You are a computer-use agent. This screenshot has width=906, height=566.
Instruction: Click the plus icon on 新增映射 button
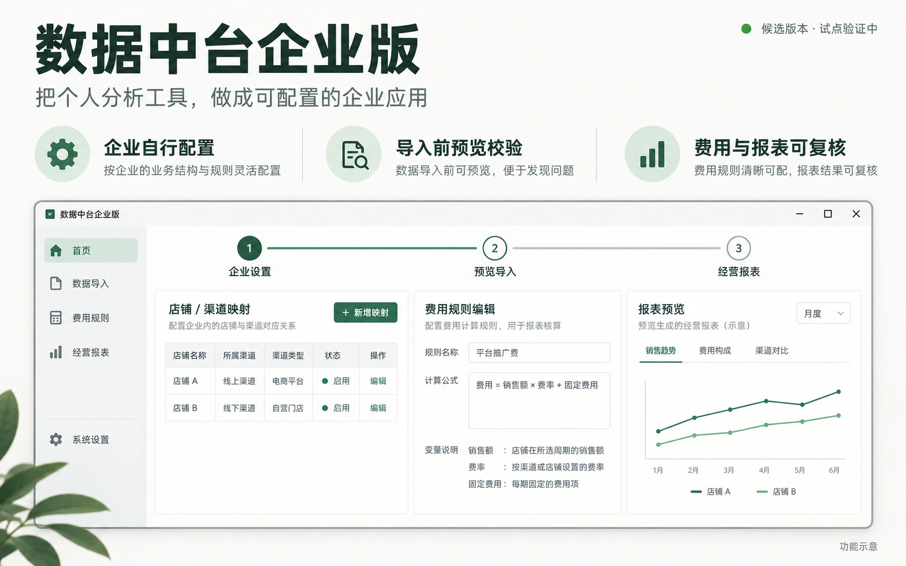click(x=346, y=313)
